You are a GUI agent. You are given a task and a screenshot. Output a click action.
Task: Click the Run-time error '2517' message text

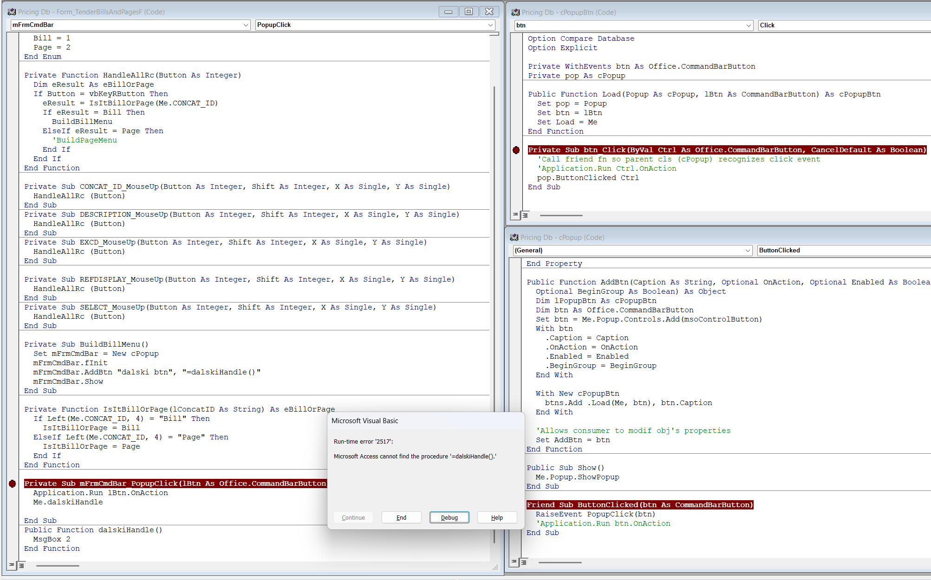coord(363,442)
